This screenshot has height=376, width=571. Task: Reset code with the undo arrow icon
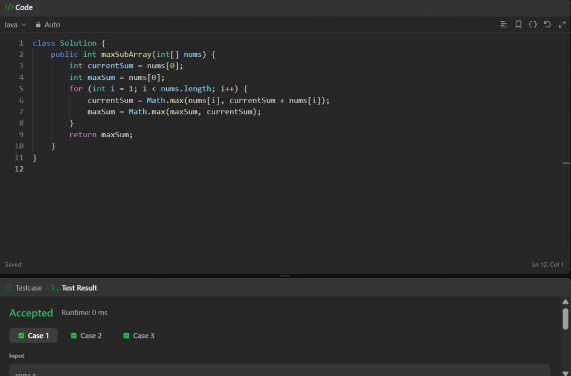(548, 25)
